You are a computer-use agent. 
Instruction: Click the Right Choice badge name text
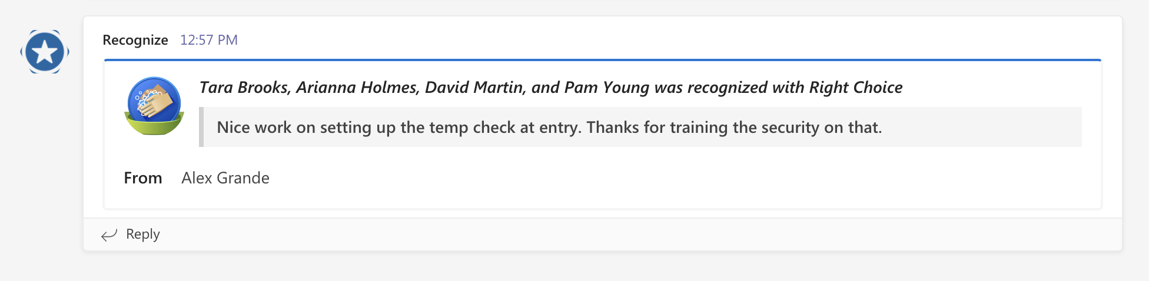point(855,88)
